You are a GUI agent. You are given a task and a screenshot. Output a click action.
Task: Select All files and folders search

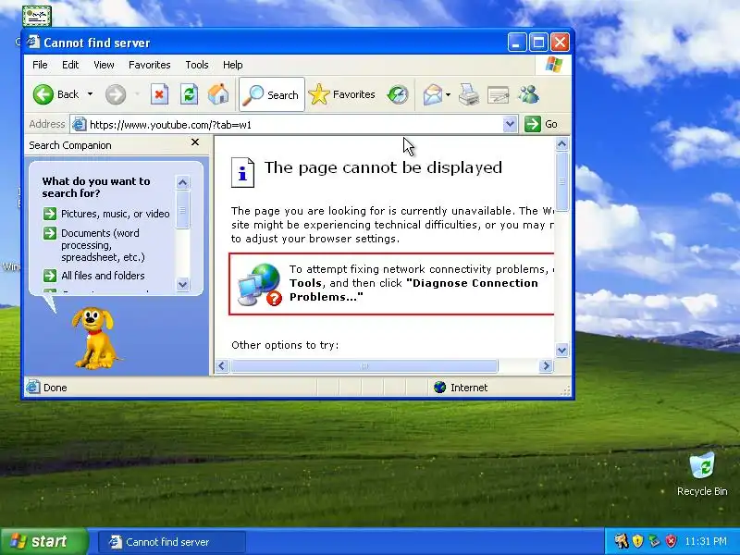pyautogui.click(x=103, y=276)
